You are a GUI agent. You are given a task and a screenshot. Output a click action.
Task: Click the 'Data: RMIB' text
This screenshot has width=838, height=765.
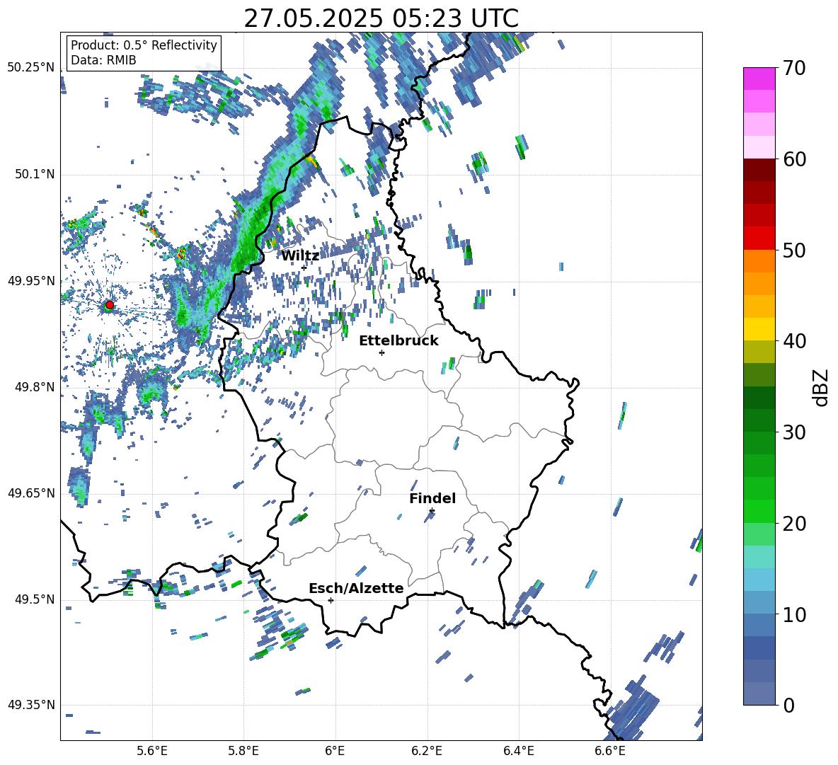[103, 60]
